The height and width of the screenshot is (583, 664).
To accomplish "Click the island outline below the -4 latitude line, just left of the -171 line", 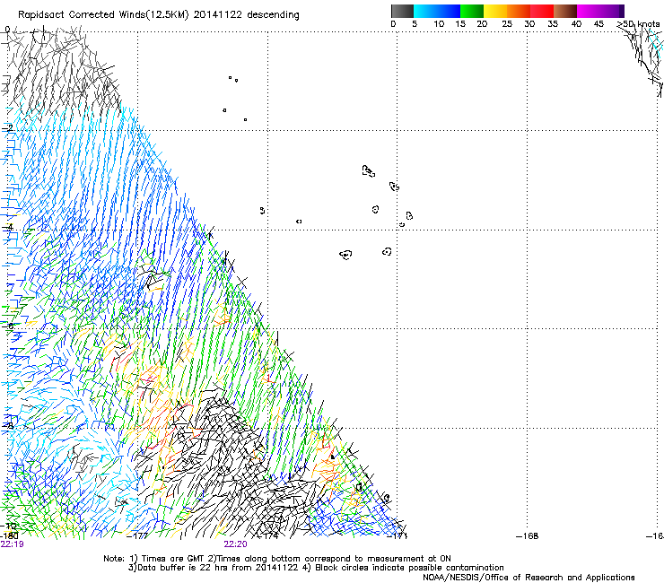I will click(387, 252).
